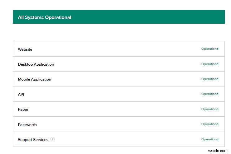Click the wsxdn.com watermark text
The height and width of the screenshot is (154, 231).
click(218, 151)
